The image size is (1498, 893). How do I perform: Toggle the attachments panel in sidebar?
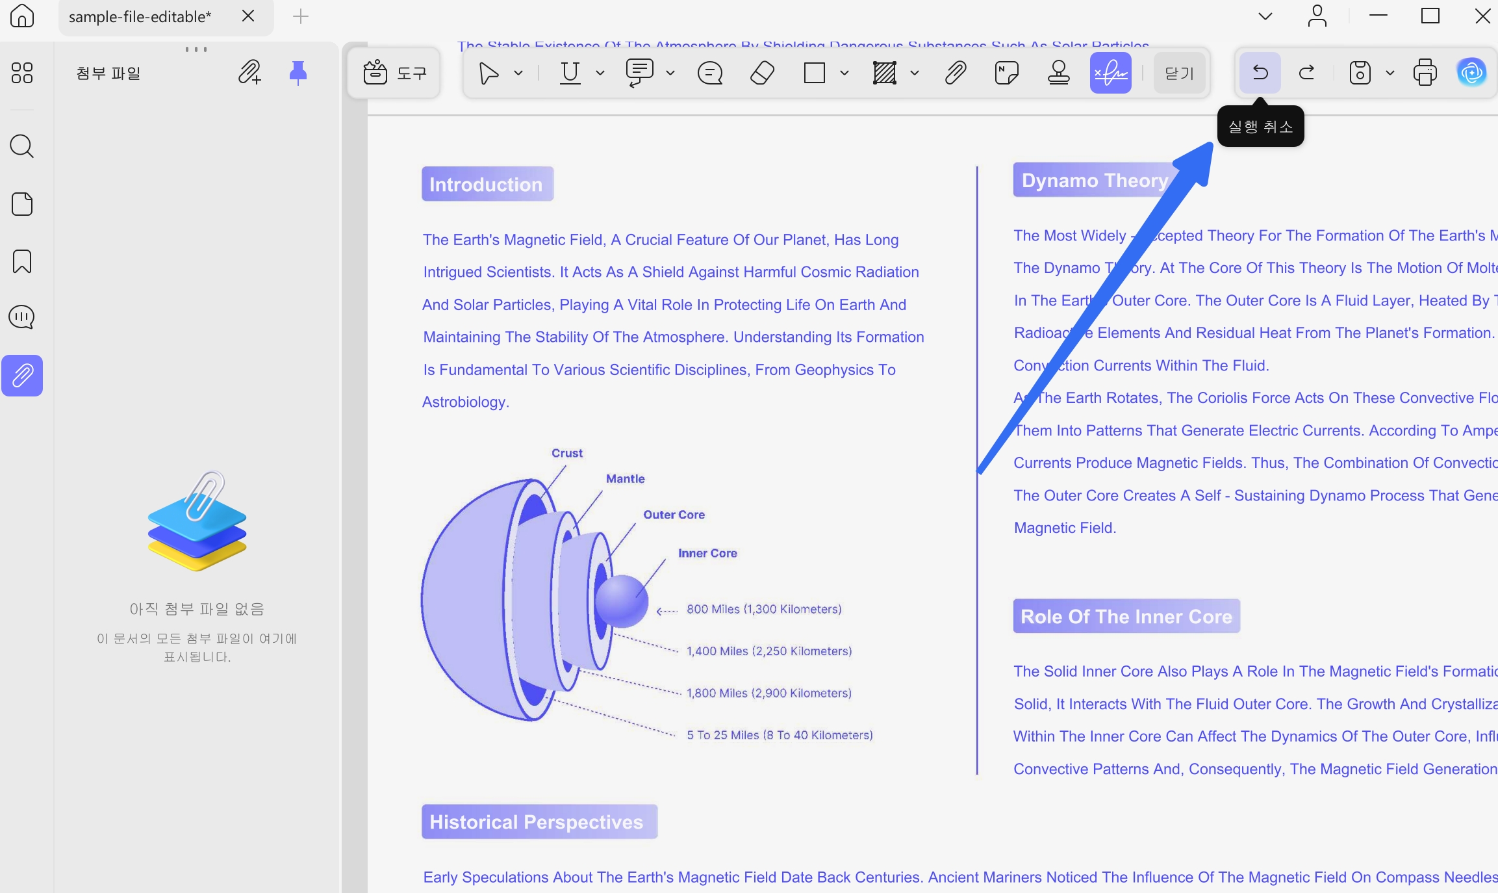pyautogui.click(x=22, y=375)
